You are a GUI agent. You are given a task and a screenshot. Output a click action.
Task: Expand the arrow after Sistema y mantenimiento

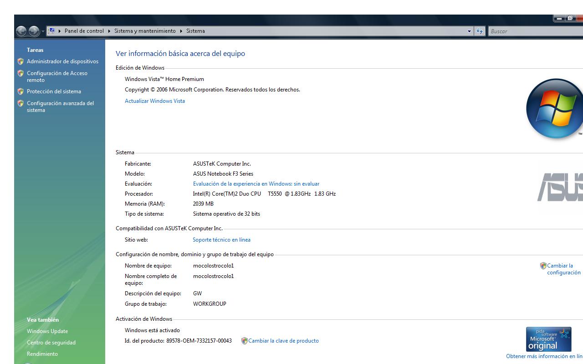click(x=181, y=31)
